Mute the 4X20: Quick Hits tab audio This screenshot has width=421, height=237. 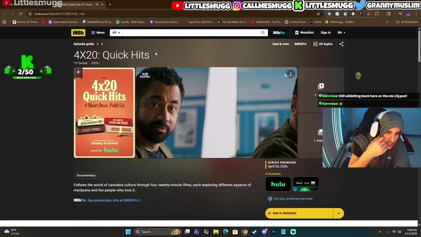(97, 4)
